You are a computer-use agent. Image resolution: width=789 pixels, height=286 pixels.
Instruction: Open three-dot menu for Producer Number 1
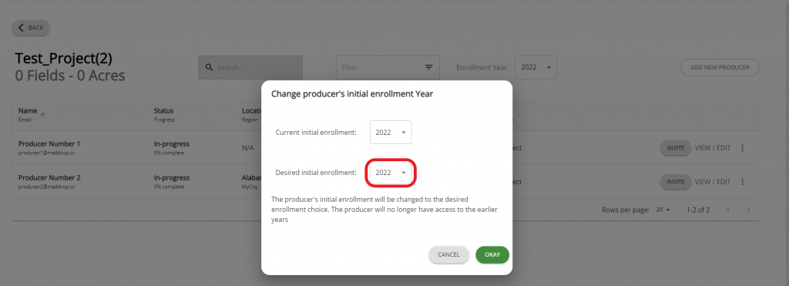tap(743, 148)
